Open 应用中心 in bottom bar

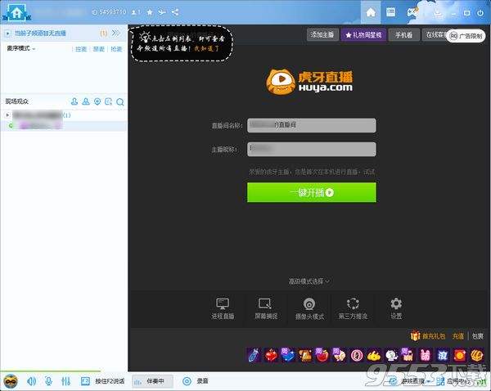point(453,381)
